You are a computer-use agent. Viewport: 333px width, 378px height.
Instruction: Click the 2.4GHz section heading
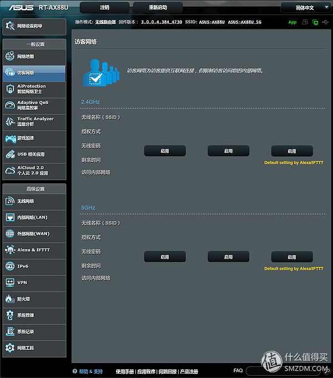pyautogui.click(x=90, y=102)
